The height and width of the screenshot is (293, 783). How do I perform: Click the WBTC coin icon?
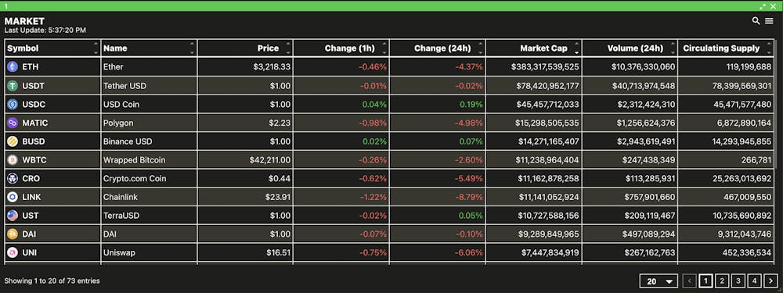12,160
